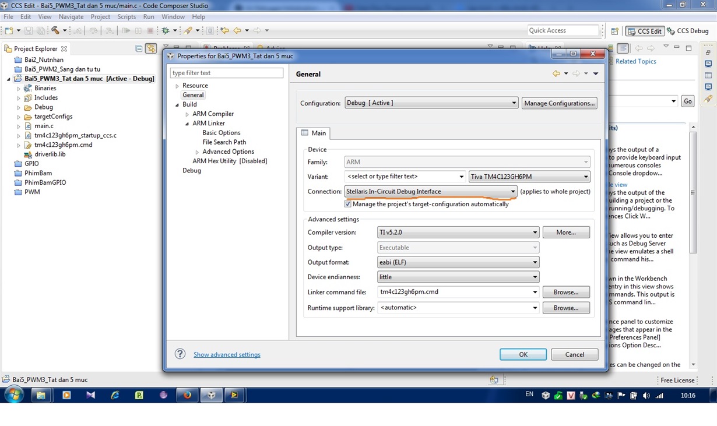717x426 pixels.
Task: Expand Binaries in Project Explorer
Action: (x=19, y=89)
